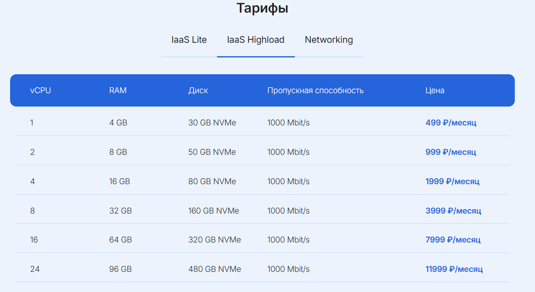Click the Пропускная способность column header
The width and height of the screenshot is (535, 292).
[315, 91]
